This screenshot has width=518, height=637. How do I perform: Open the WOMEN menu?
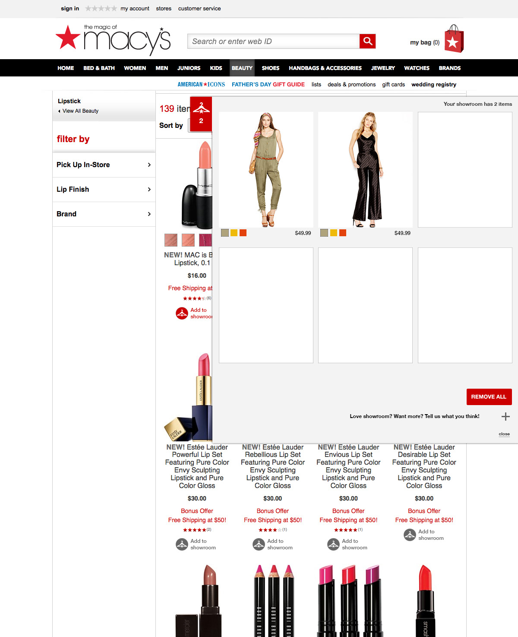[x=135, y=68]
